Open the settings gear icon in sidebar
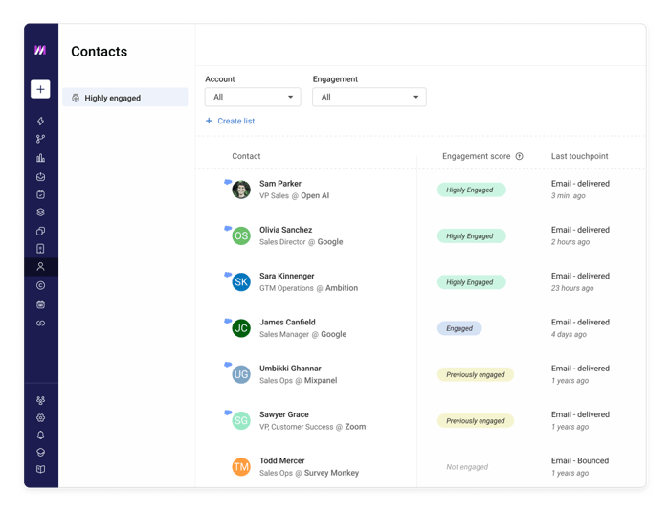Image resolution: width=670 pixels, height=514 pixels. [40, 418]
